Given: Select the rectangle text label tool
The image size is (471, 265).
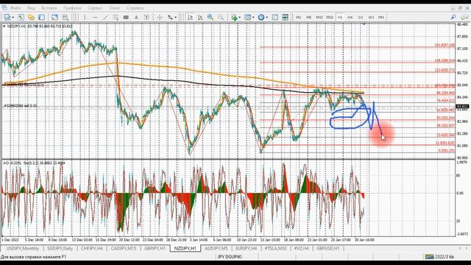Looking at the screenshot, I should click(126, 18).
